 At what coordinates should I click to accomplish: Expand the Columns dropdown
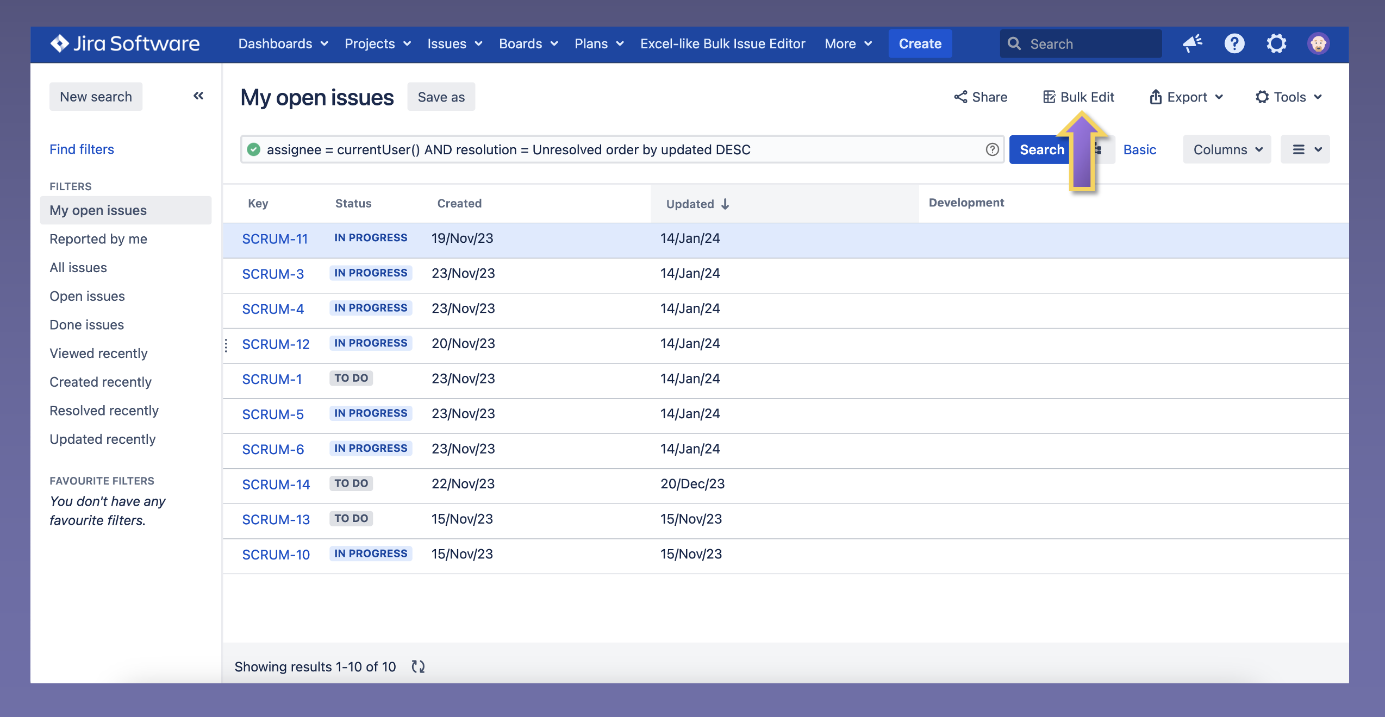click(1227, 149)
